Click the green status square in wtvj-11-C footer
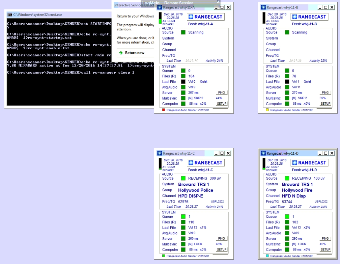 pos(164,256)
